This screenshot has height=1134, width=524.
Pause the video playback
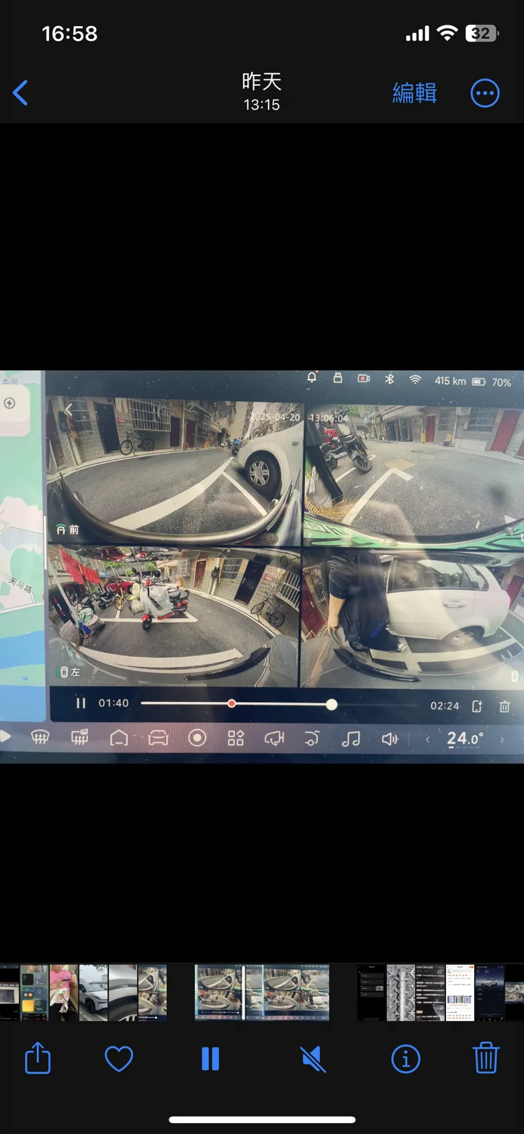(x=210, y=1059)
